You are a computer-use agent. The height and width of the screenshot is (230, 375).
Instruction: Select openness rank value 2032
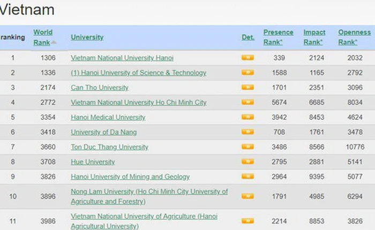coord(355,58)
